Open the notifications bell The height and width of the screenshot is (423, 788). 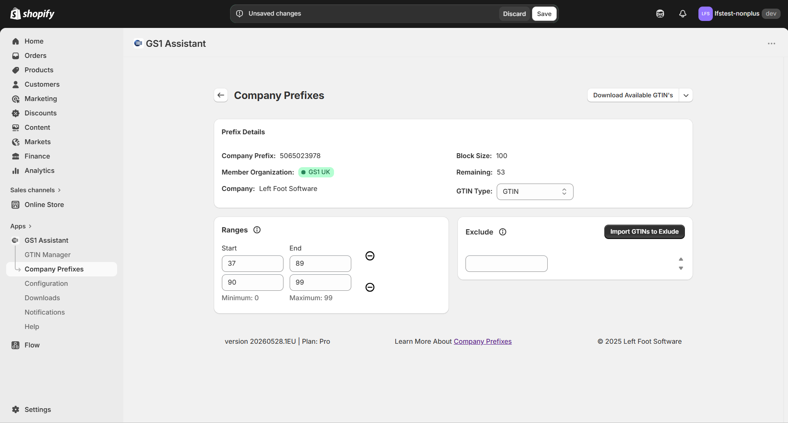pyautogui.click(x=683, y=14)
